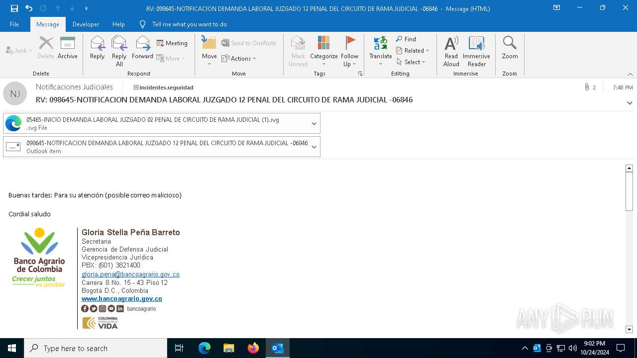This screenshot has width=637, height=358.
Task: Click the attachment paperclip count
Action: click(x=590, y=87)
